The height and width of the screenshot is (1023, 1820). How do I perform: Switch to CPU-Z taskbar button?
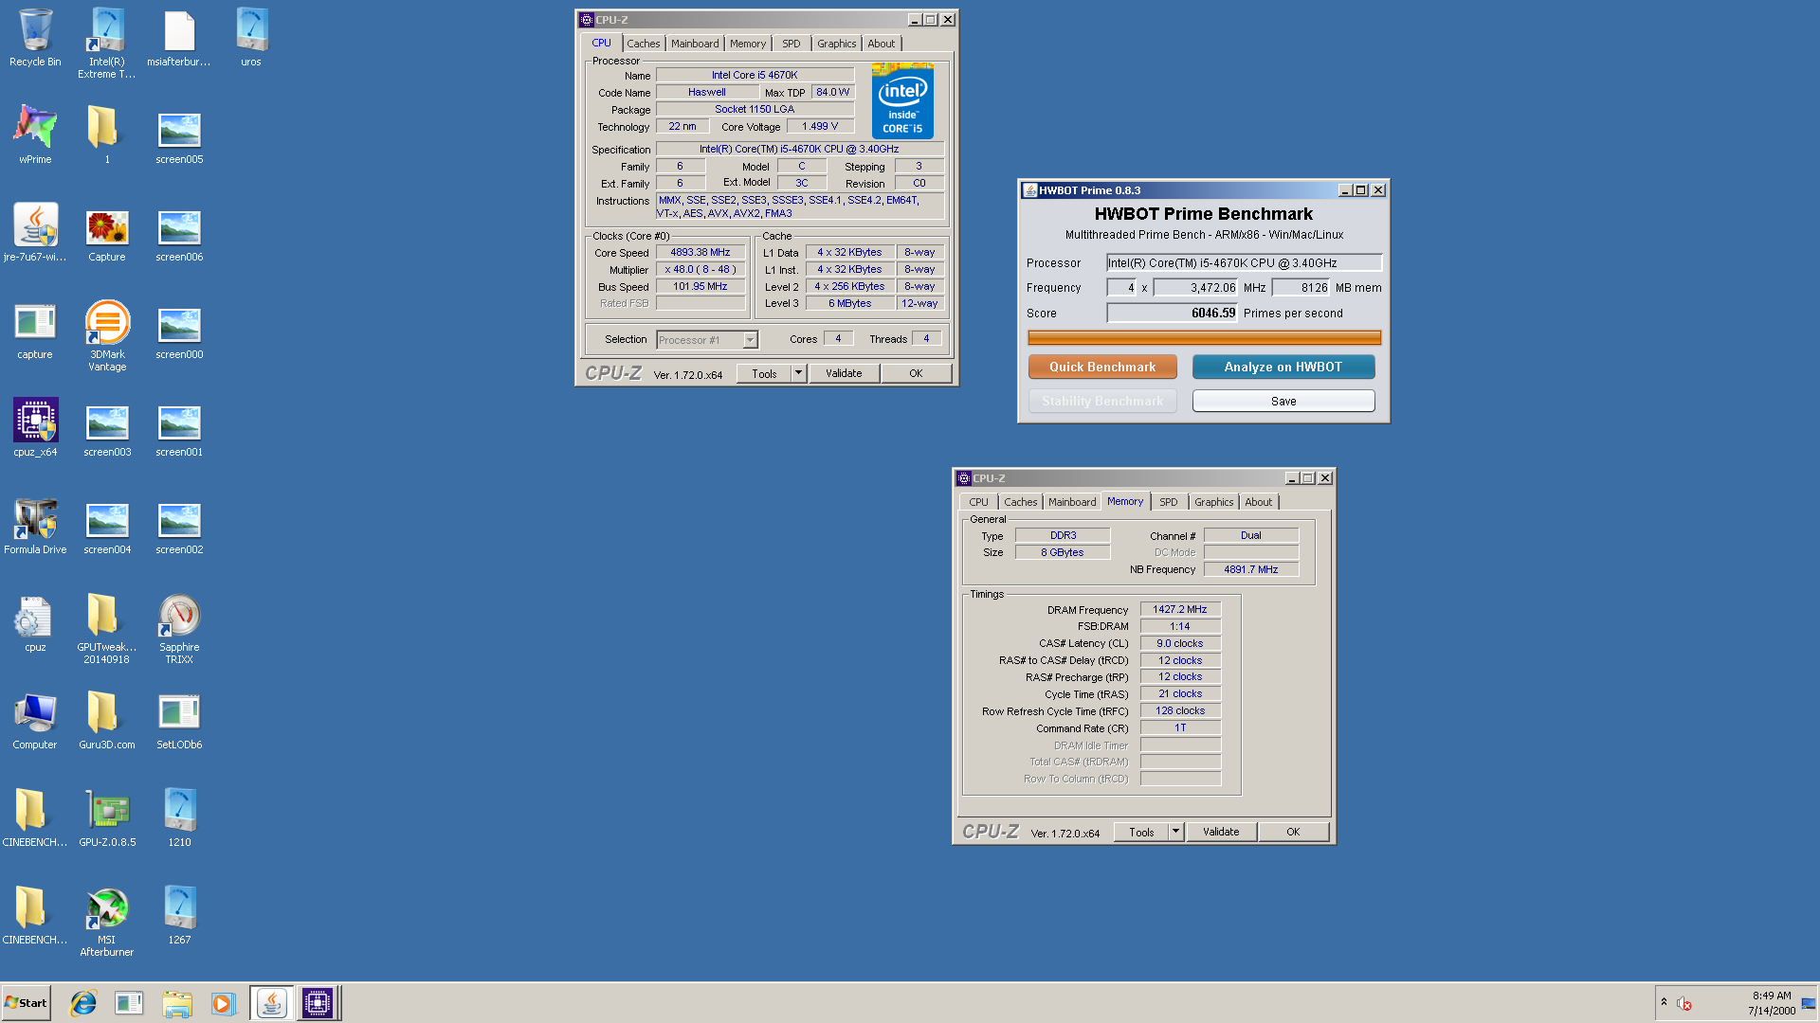click(318, 1003)
